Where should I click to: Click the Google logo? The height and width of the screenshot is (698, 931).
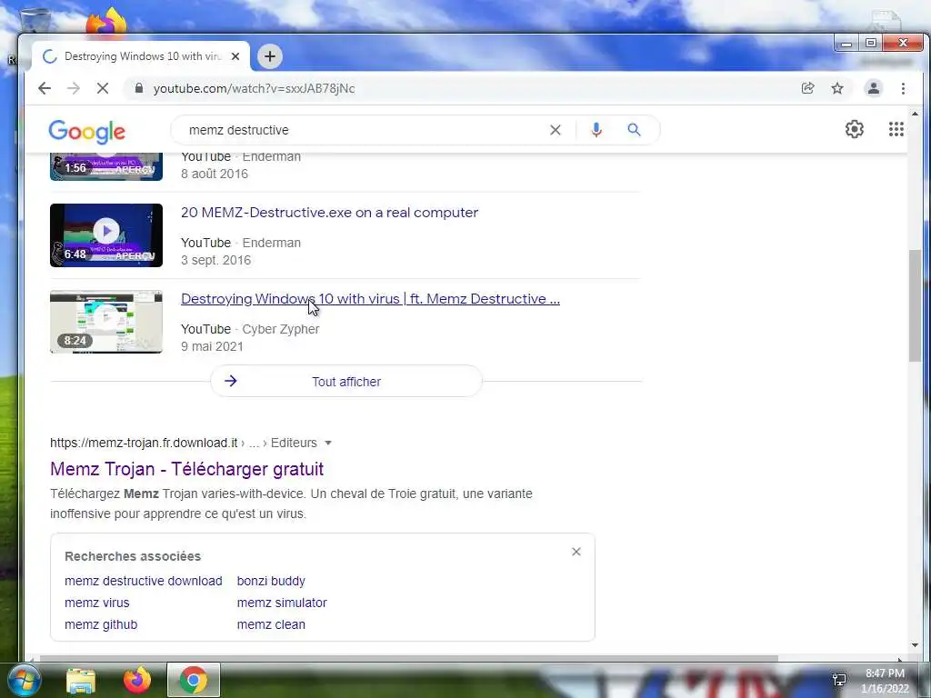(x=86, y=131)
